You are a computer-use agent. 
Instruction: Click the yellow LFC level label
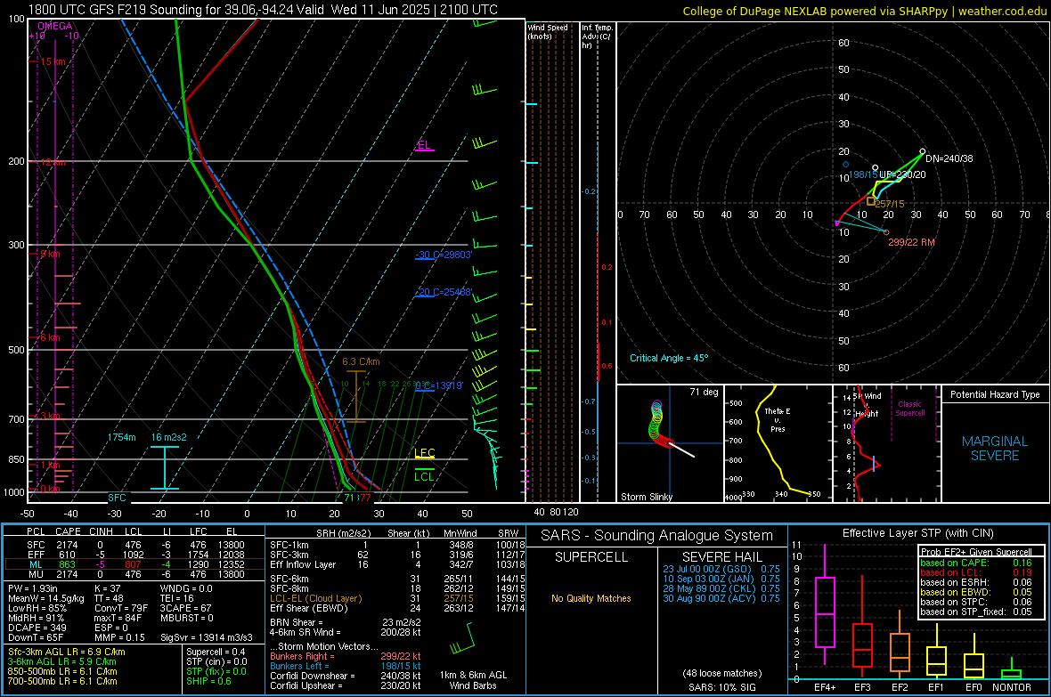[425, 453]
